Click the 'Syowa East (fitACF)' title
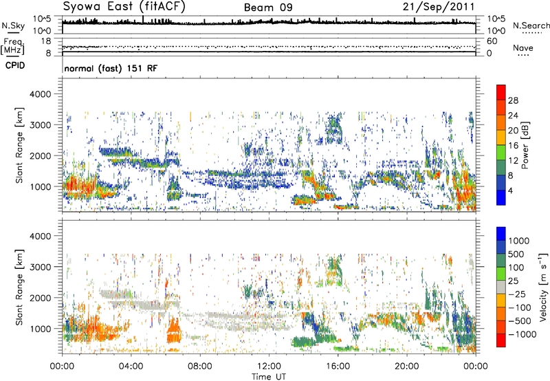Image resolution: width=550 pixels, height=381 pixels. pos(124,7)
